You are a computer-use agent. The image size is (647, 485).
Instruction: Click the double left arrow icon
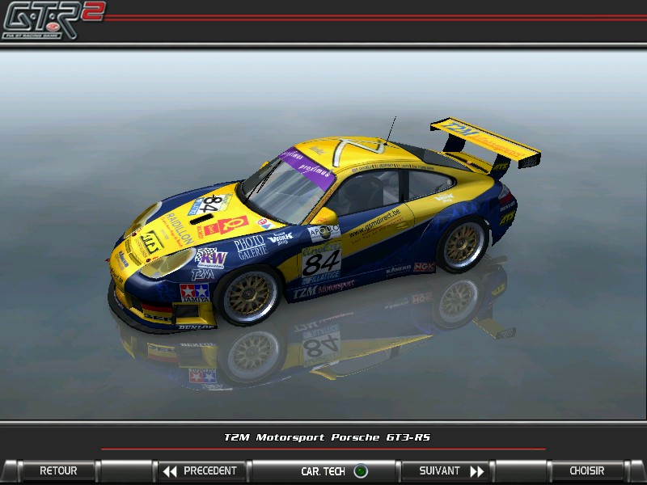170,471
